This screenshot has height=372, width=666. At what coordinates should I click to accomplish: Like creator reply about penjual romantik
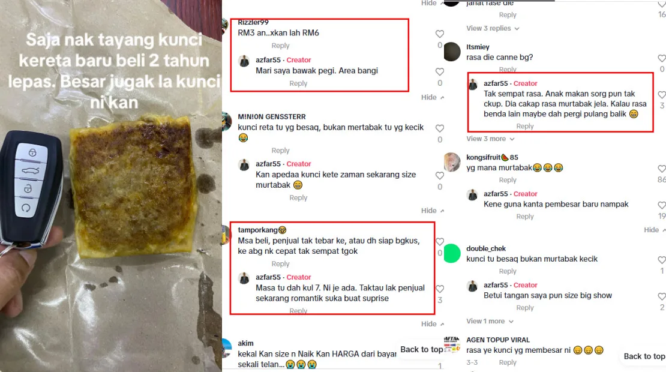[x=440, y=289]
